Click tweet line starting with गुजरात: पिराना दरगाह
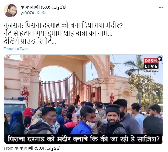 pos(63,26)
